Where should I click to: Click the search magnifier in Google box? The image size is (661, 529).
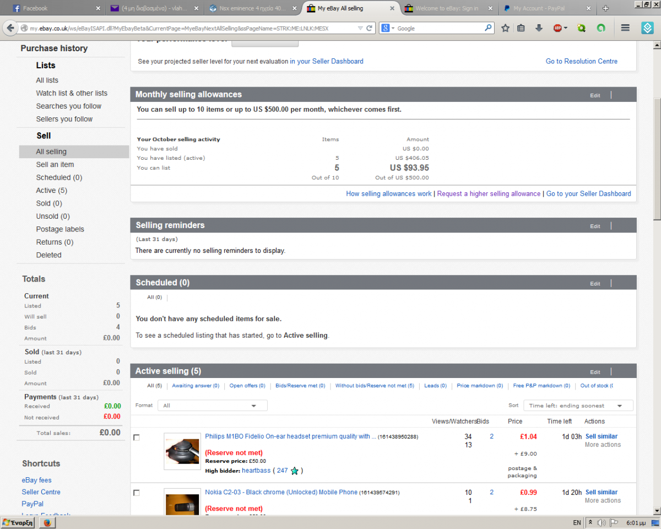[488, 28]
